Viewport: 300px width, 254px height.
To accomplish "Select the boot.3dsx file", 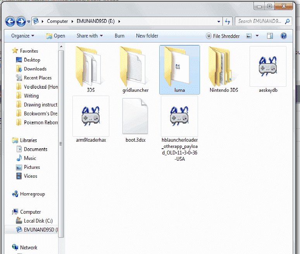I will pos(135,120).
